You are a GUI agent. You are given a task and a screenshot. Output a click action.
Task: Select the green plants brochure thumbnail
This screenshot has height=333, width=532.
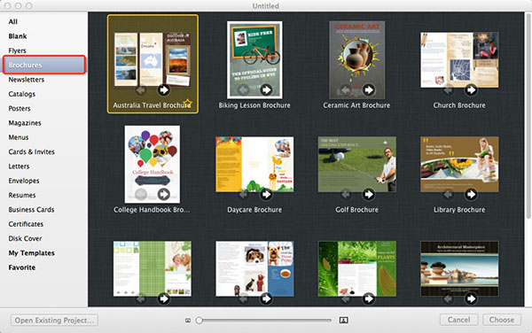pos(357,268)
